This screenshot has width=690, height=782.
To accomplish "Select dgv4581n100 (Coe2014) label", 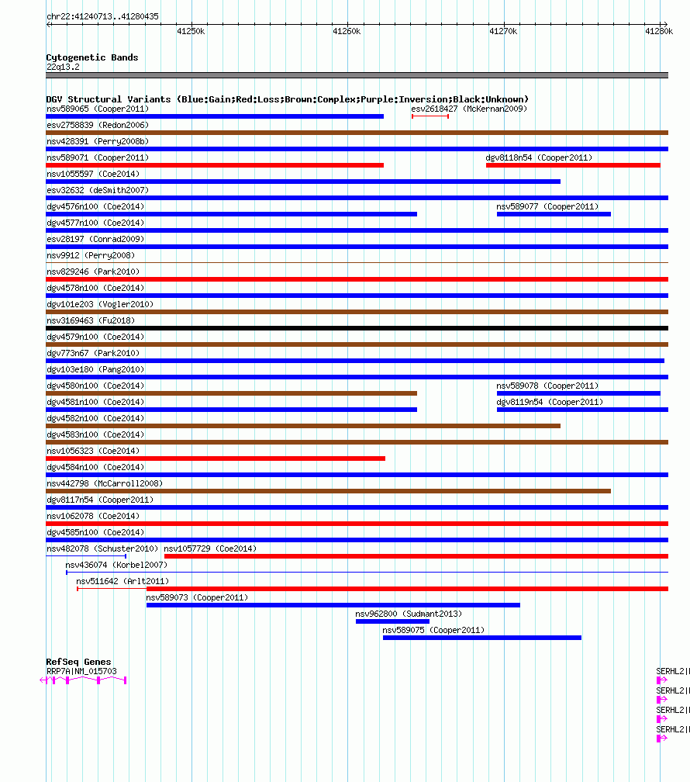I will coord(95,402).
